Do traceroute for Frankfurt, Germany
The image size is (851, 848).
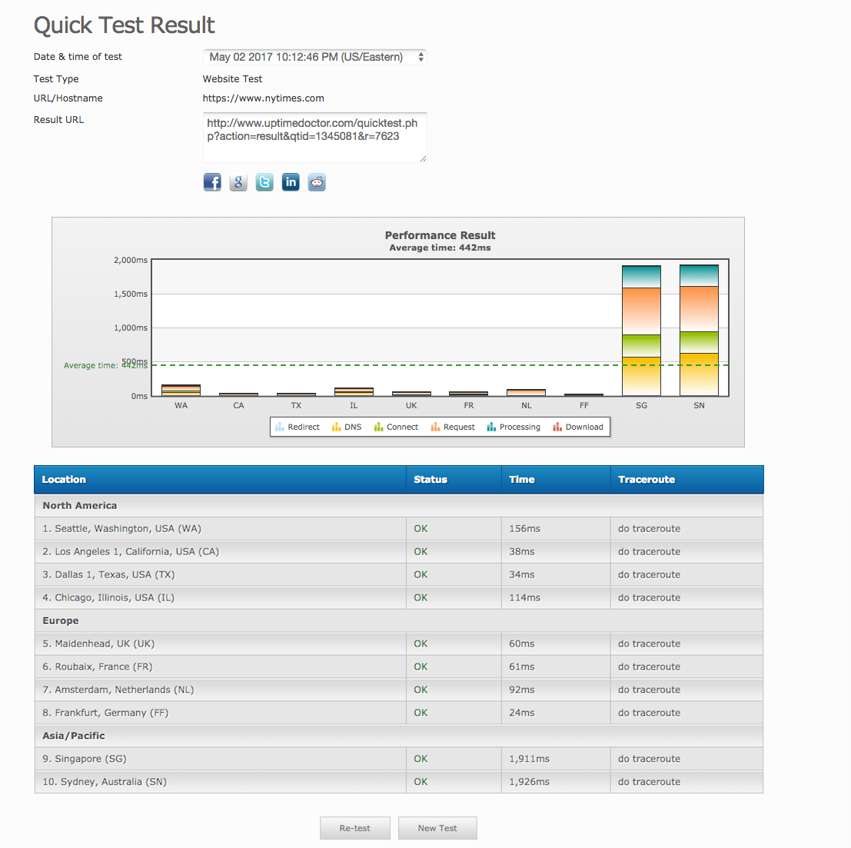point(649,713)
